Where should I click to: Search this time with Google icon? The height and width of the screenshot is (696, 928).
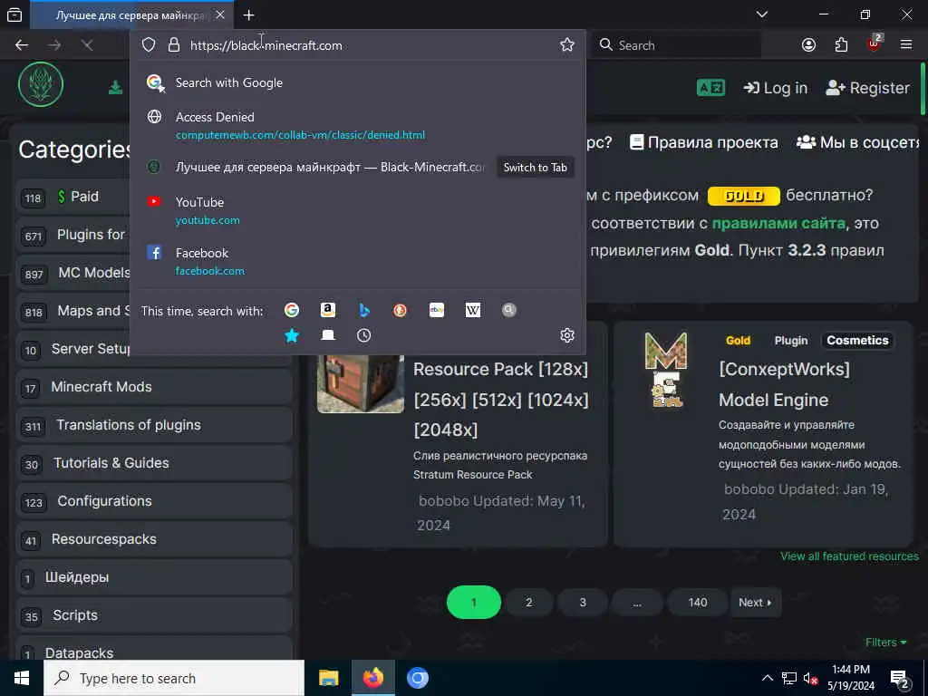(x=292, y=310)
